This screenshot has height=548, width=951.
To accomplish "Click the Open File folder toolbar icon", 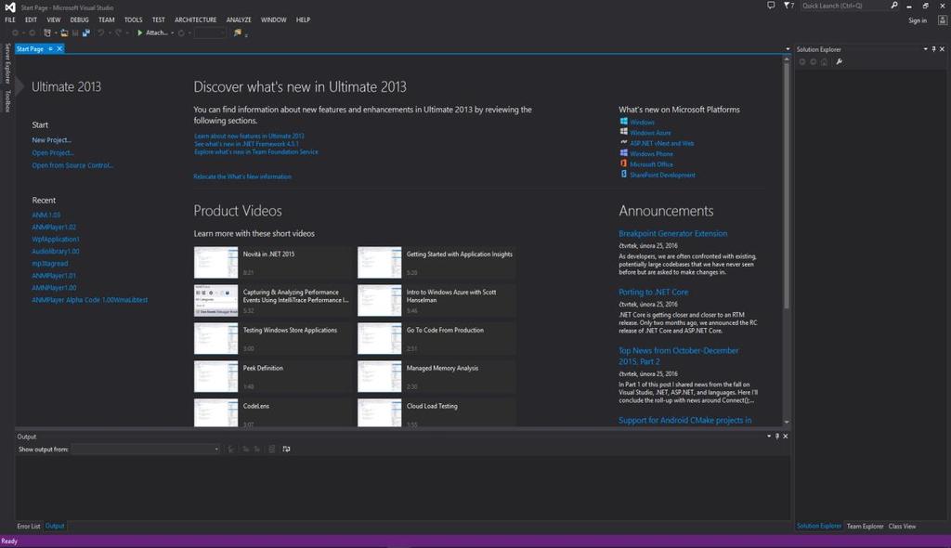I will tap(64, 33).
